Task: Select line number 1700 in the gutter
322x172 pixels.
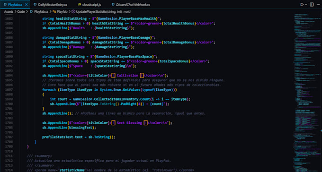Action: click(x=9, y=104)
